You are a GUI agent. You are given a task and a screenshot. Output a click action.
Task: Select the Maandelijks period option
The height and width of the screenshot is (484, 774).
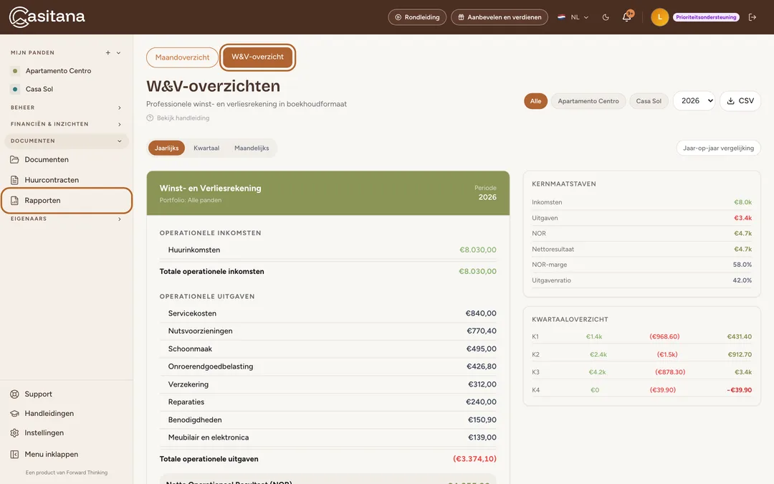coord(252,148)
